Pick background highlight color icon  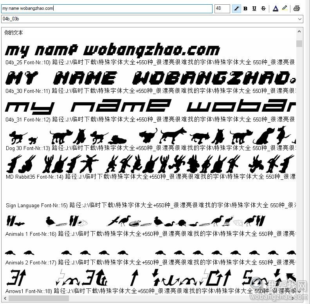285,9
